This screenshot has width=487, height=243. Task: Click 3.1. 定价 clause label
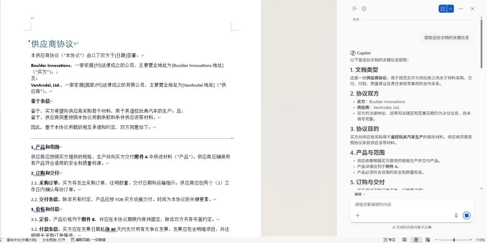pos(41,220)
